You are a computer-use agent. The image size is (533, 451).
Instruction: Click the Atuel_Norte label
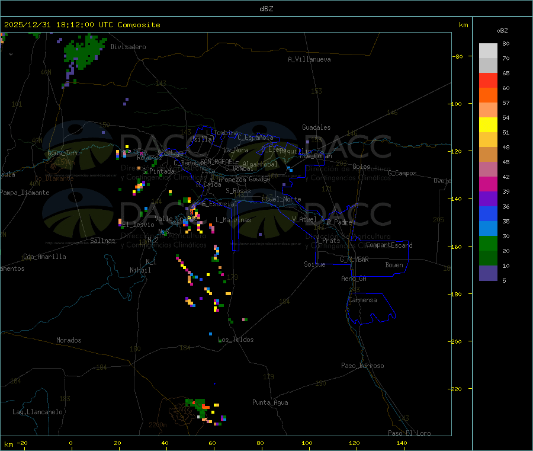click(281, 199)
